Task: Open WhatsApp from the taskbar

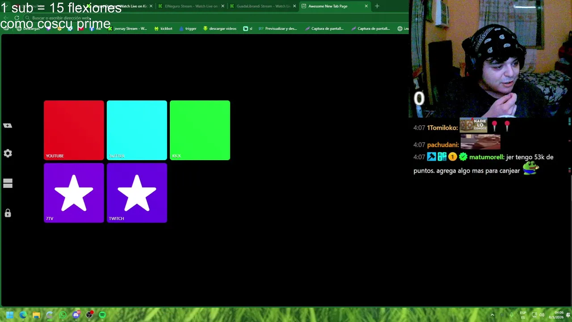Action: tap(63, 315)
